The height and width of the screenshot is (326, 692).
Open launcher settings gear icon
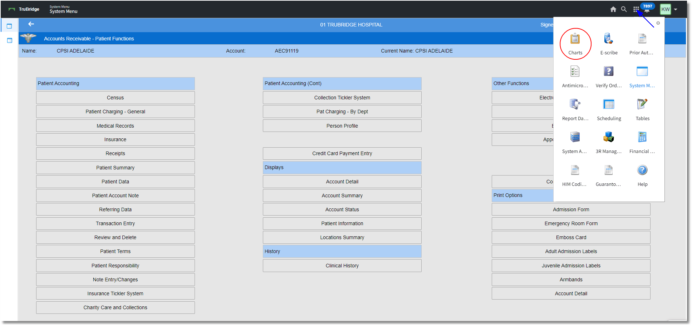pos(658,23)
